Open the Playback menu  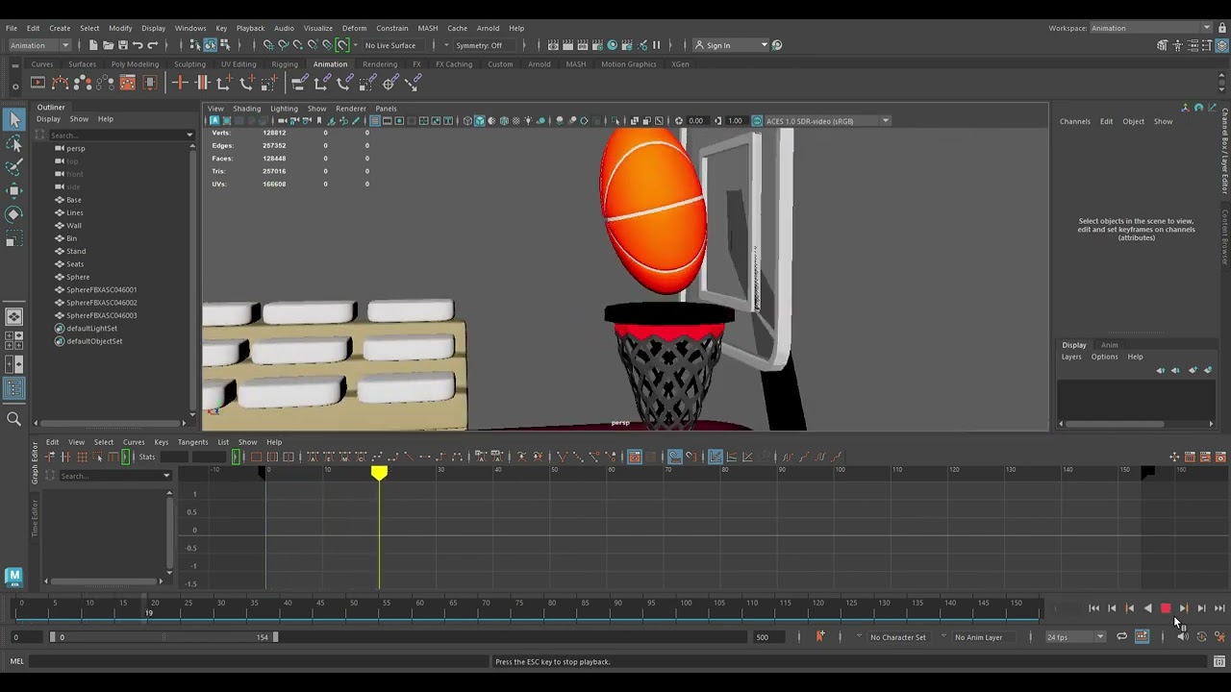click(250, 28)
